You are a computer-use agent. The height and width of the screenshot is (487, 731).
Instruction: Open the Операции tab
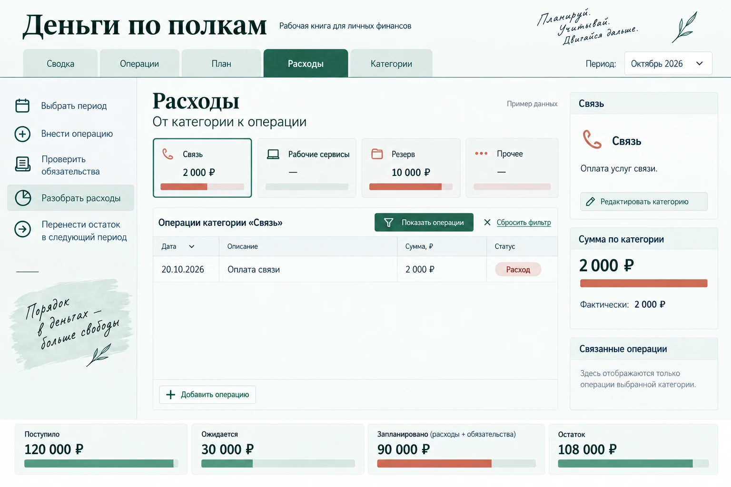click(x=139, y=63)
